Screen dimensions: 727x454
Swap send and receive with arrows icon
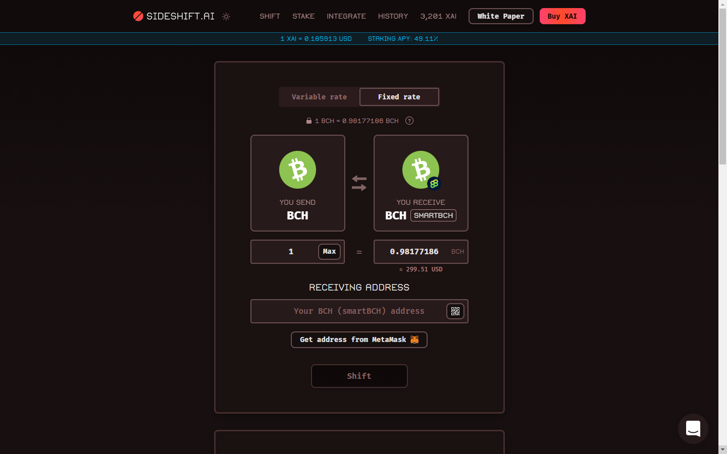359,183
